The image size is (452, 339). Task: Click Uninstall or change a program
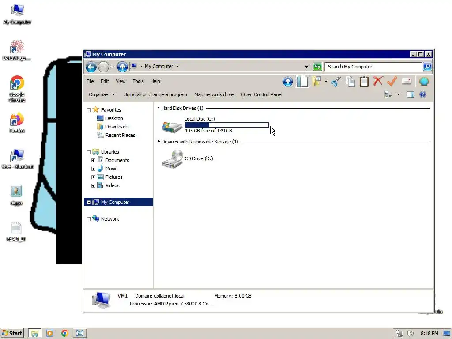155,94
